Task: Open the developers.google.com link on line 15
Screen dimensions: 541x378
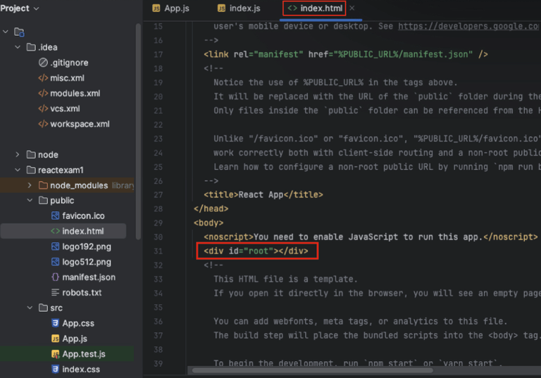Action: pos(468,26)
